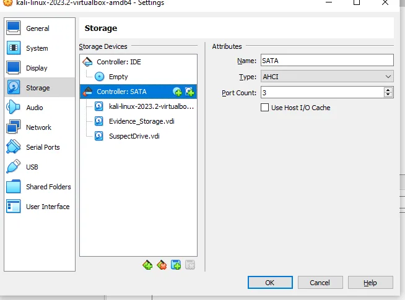This screenshot has height=300, width=405.
Task: Enable the Use Host I/O Cache checkbox
Action: click(x=265, y=108)
